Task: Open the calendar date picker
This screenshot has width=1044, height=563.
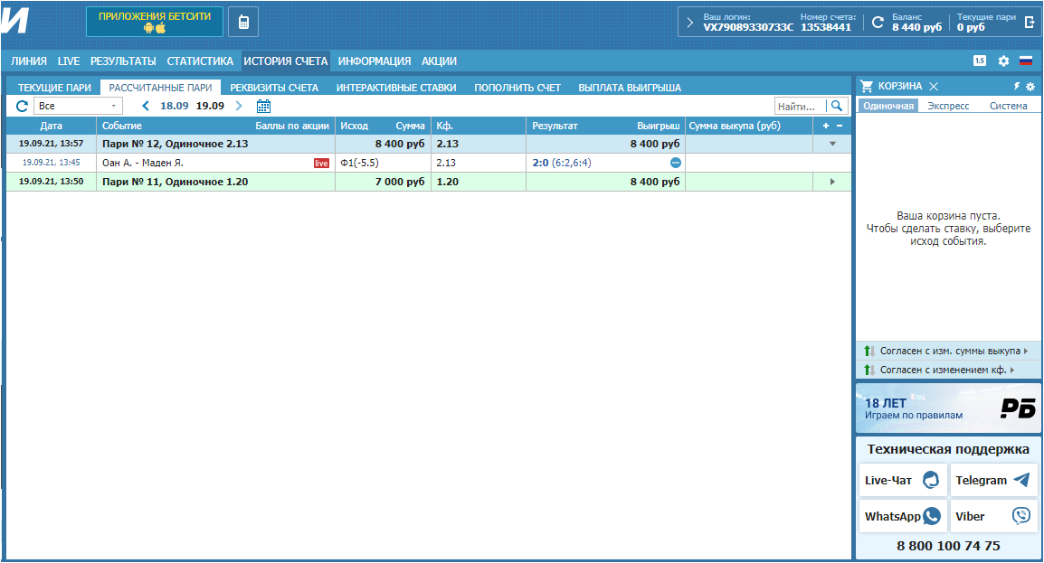Action: tap(263, 106)
